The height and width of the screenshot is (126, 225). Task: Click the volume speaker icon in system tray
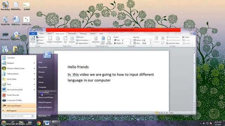204,124
